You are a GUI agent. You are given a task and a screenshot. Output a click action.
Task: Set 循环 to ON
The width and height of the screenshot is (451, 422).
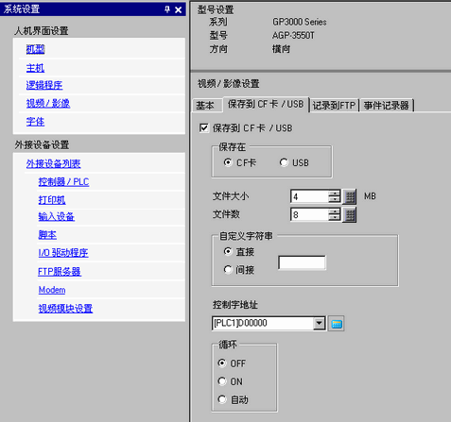(x=222, y=381)
